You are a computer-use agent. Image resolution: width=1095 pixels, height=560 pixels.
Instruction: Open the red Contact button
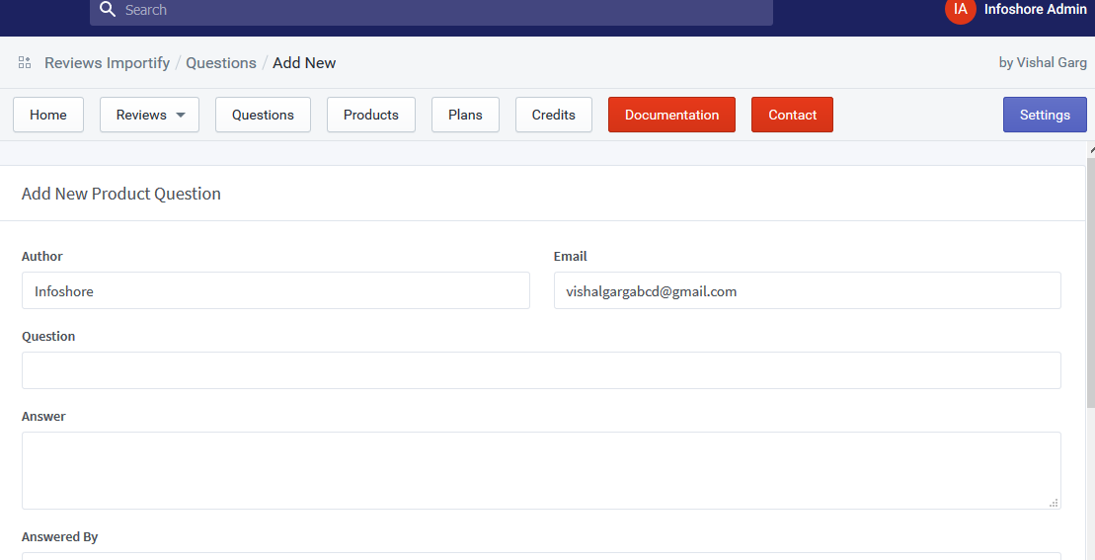[x=792, y=115]
